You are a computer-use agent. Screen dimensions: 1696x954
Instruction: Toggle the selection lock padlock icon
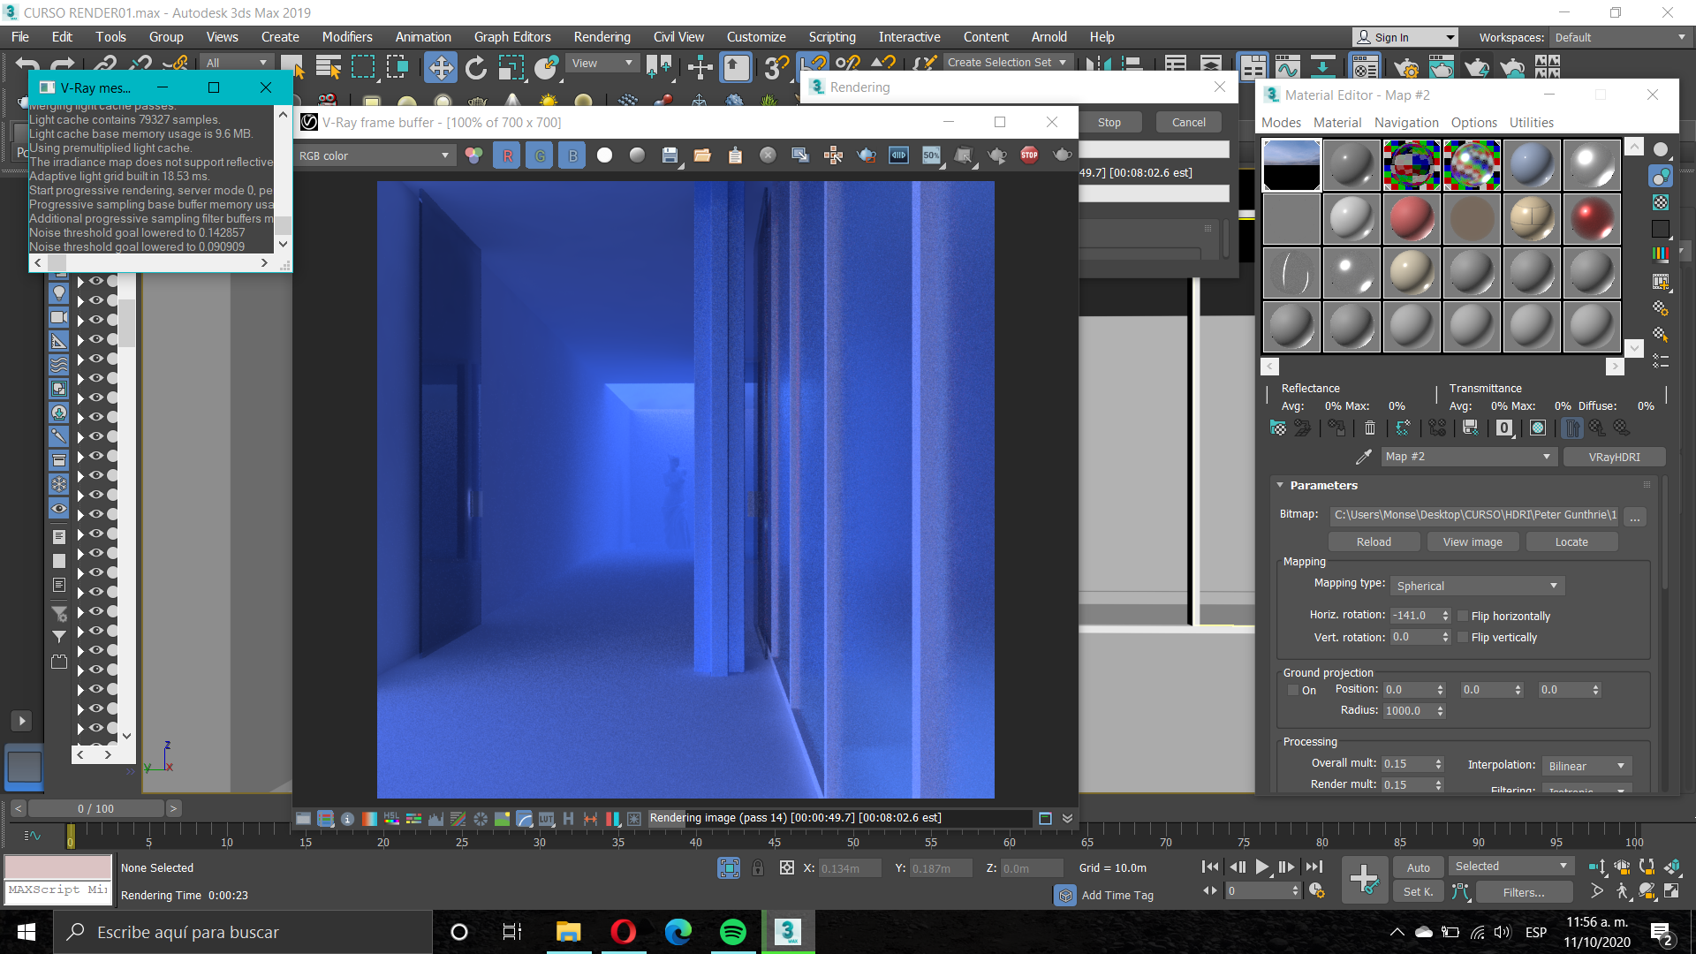[x=758, y=868]
